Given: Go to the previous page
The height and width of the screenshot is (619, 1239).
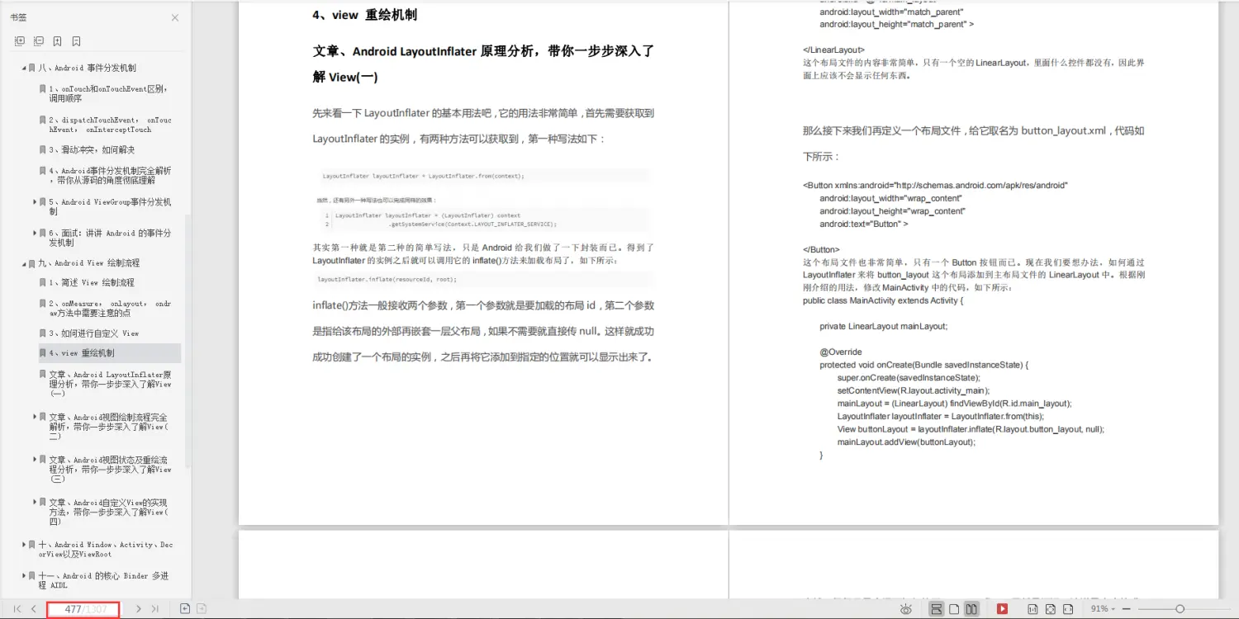Looking at the screenshot, I should [x=34, y=609].
